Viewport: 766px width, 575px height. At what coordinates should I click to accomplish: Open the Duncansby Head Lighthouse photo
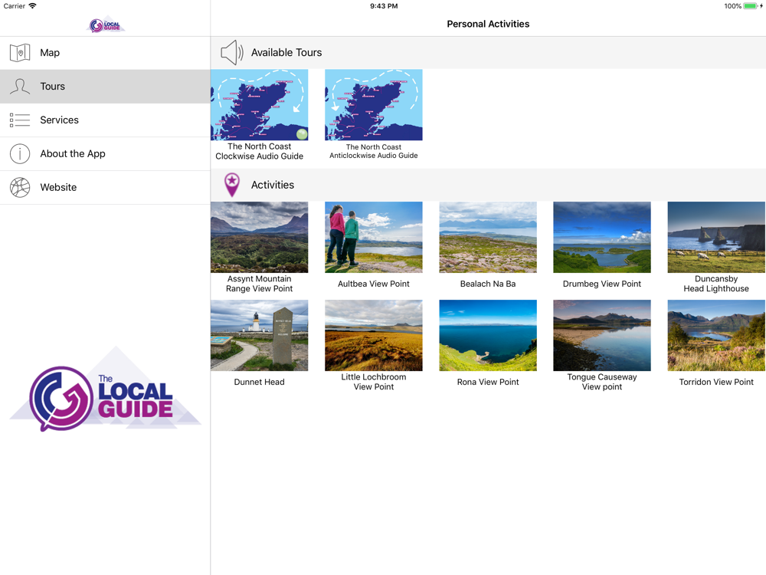(x=716, y=237)
